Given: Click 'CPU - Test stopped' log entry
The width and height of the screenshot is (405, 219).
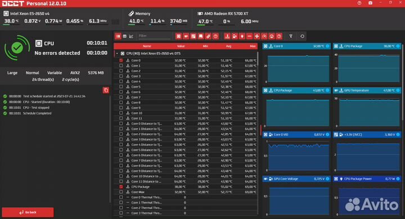Looking at the screenshot, I should tap(36, 108).
